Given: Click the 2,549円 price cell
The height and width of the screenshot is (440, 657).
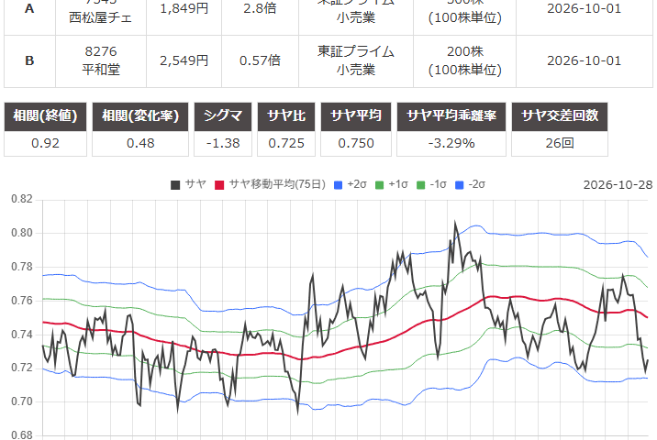Looking at the screenshot, I should point(184,61).
